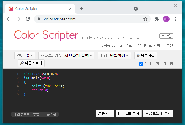Screen dimensions: 185x125
Task: Open the Extensions puzzle icon
Action: coord(157,19)
